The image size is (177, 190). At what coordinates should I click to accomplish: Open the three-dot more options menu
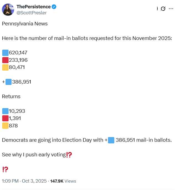[171, 9]
